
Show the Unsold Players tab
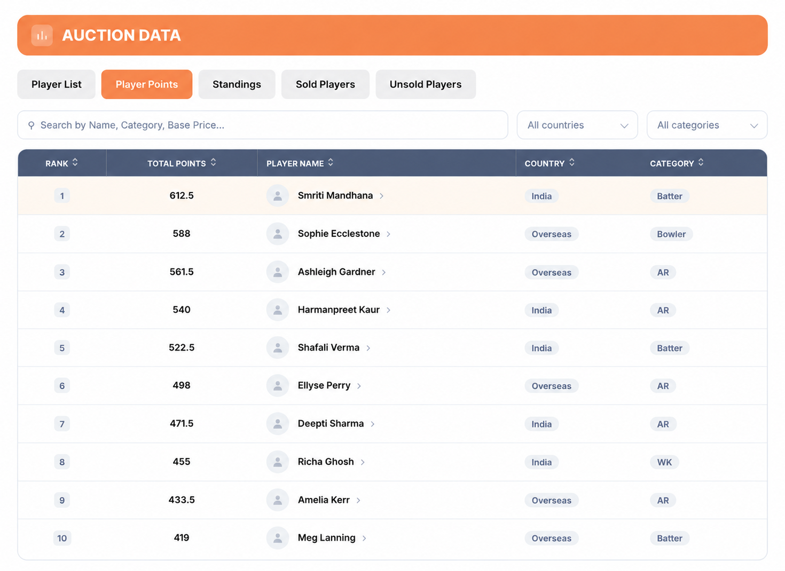[x=426, y=84]
